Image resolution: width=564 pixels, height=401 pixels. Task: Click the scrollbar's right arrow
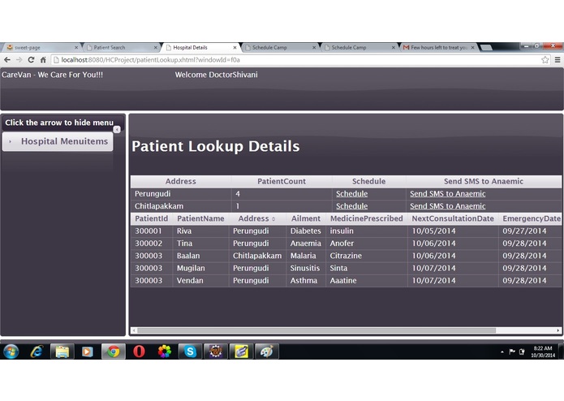point(558,330)
